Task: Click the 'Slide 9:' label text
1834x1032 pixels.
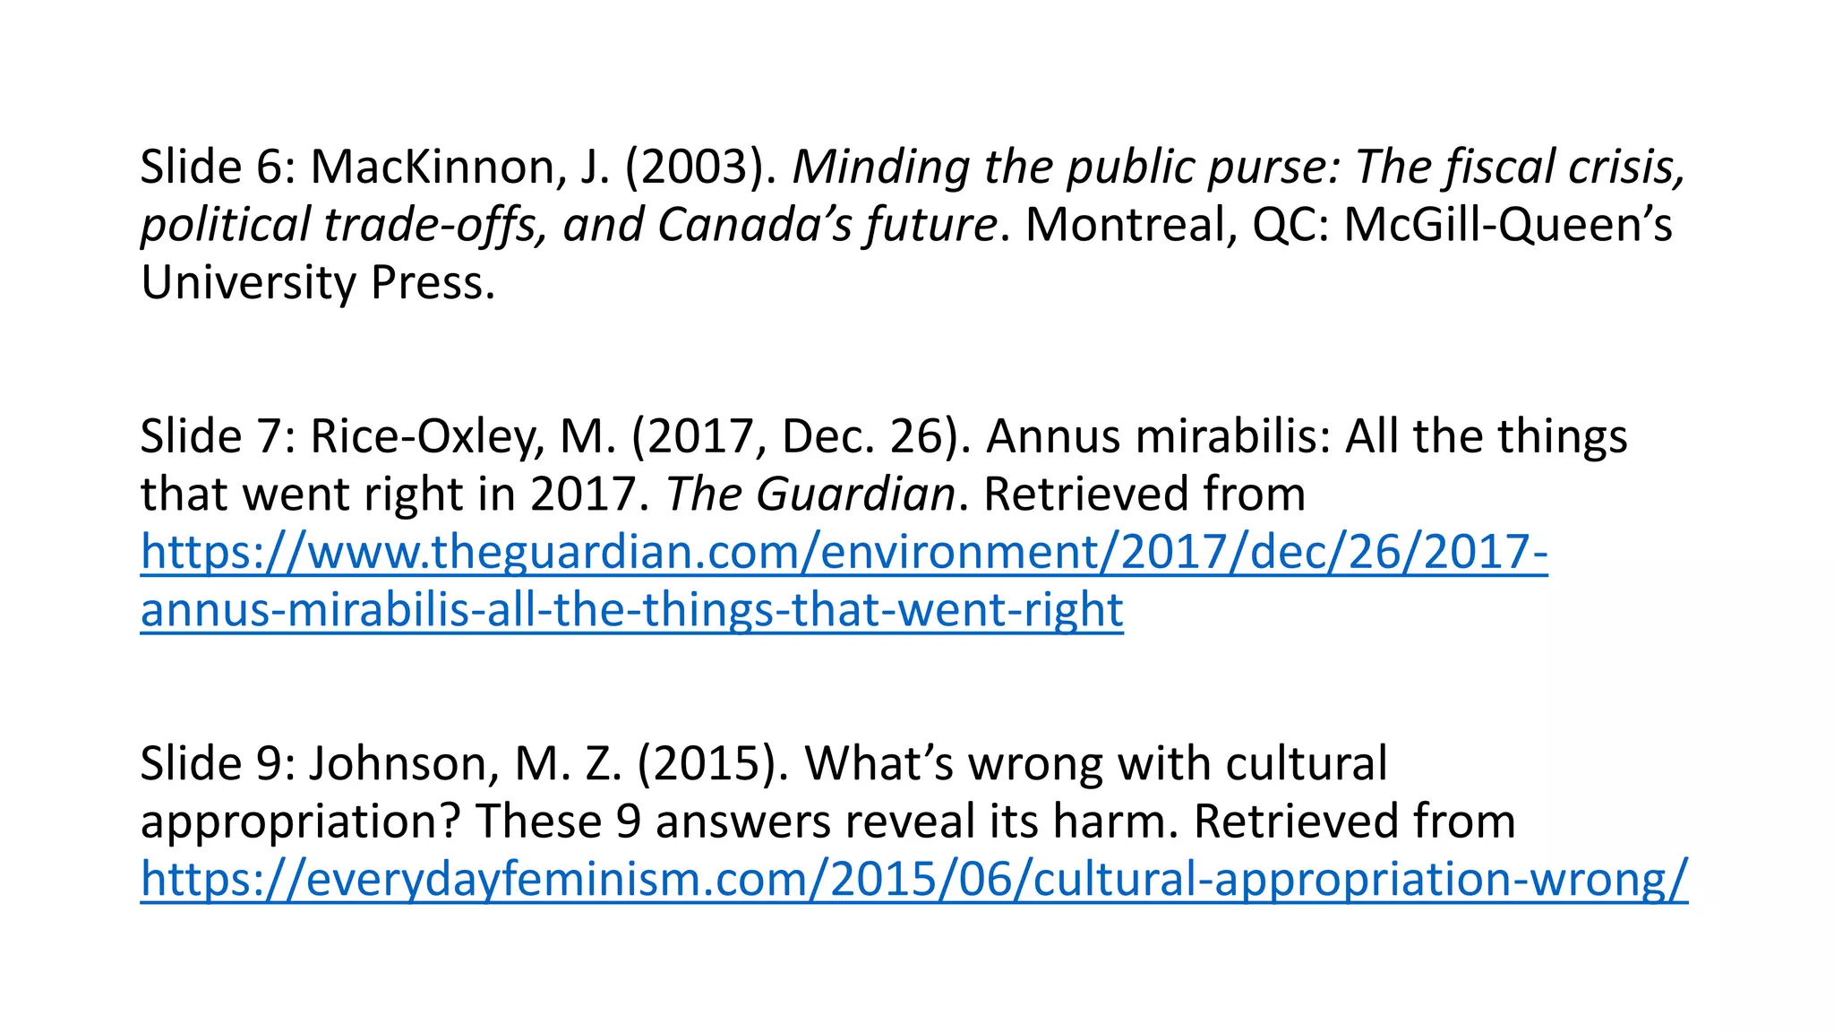Action: point(217,764)
